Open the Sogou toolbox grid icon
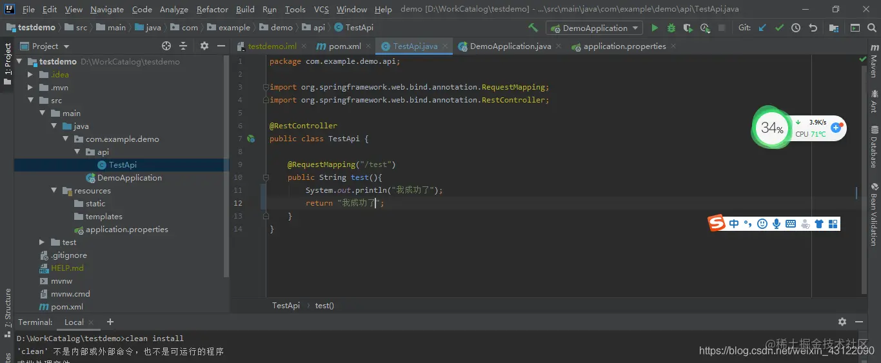This screenshot has height=363, width=881. [833, 224]
